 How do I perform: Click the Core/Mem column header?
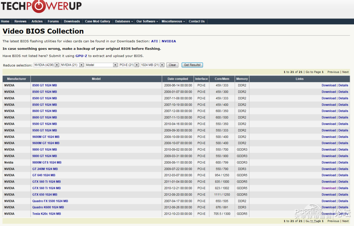[x=222, y=79]
